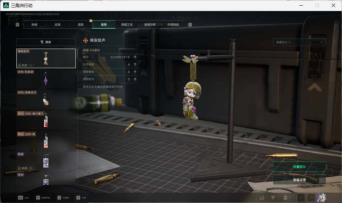
Task: Click the 典藏-S4赛季 label
Action: (x=91, y=50)
